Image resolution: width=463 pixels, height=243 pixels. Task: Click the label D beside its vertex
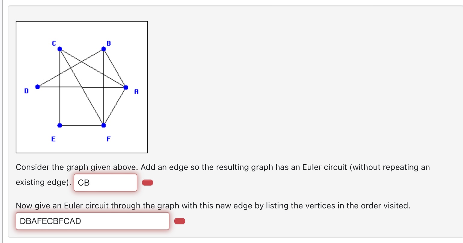click(26, 91)
